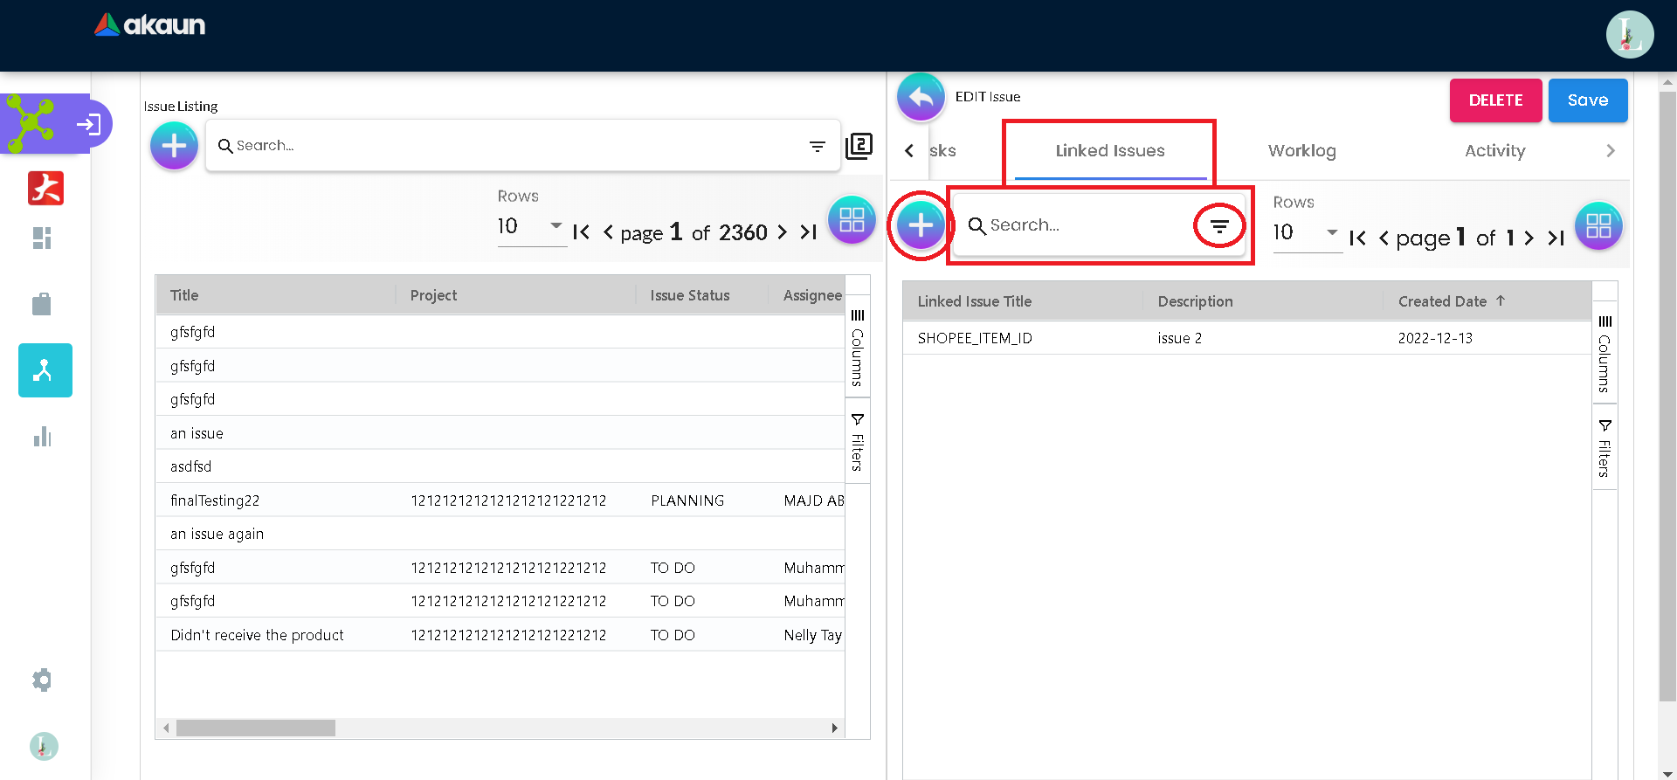
Task: Click the Save button
Action: 1587,100
